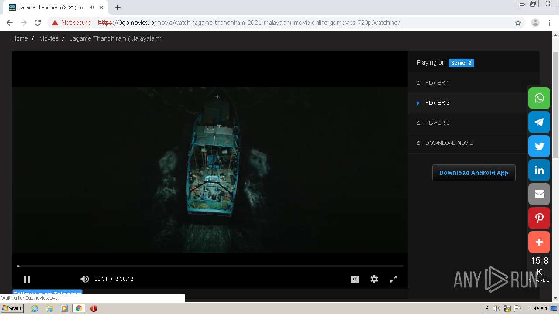The height and width of the screenshot is (314, 559).
Task: Share the page on Pinterest
Action: tap(539, 218)
